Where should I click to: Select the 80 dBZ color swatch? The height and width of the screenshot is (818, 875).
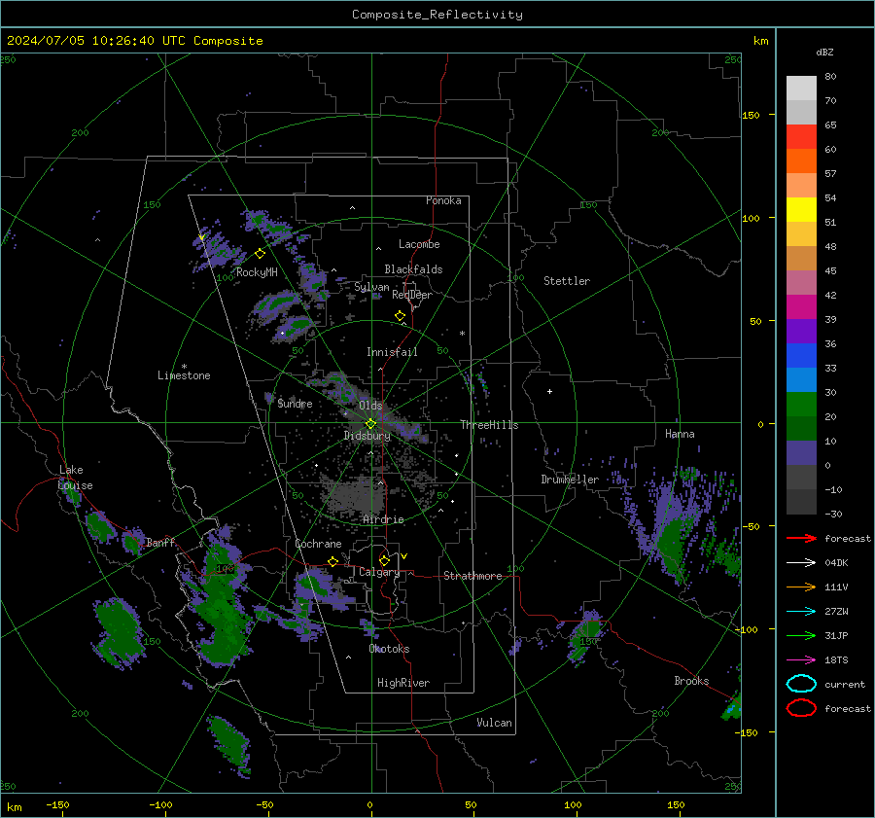[x=801, y=89]
